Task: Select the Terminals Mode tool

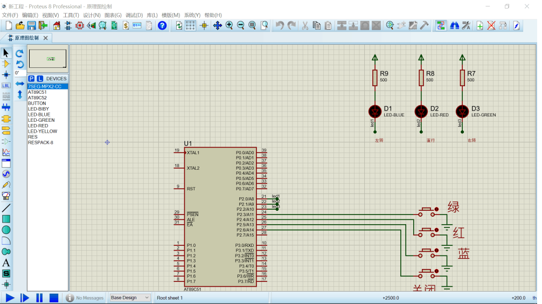Action: [x=6, y=130]
